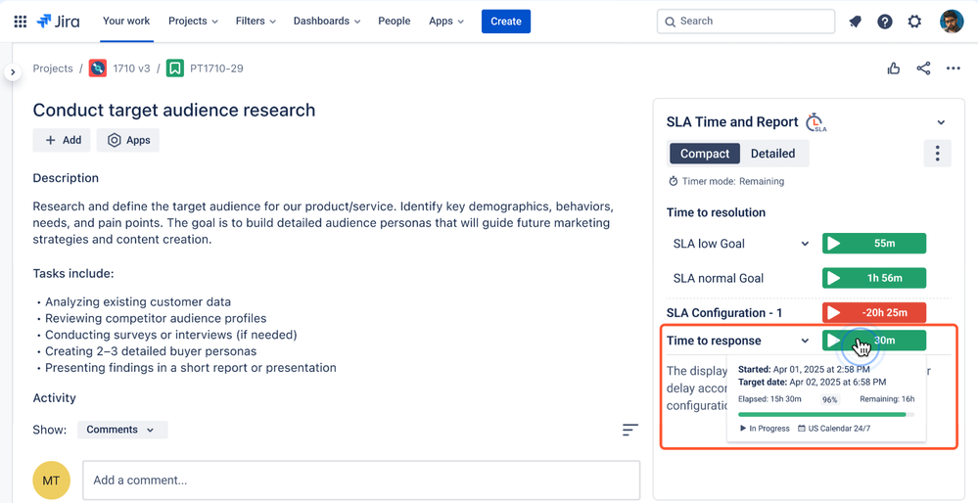Screen dimensions: 978x503
Task: Click the search magnifier icon
Action: (670, 22)
